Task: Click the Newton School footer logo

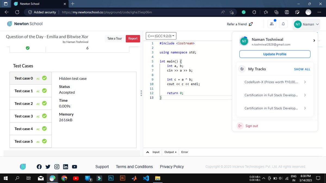Action: (x=23, y=167)
